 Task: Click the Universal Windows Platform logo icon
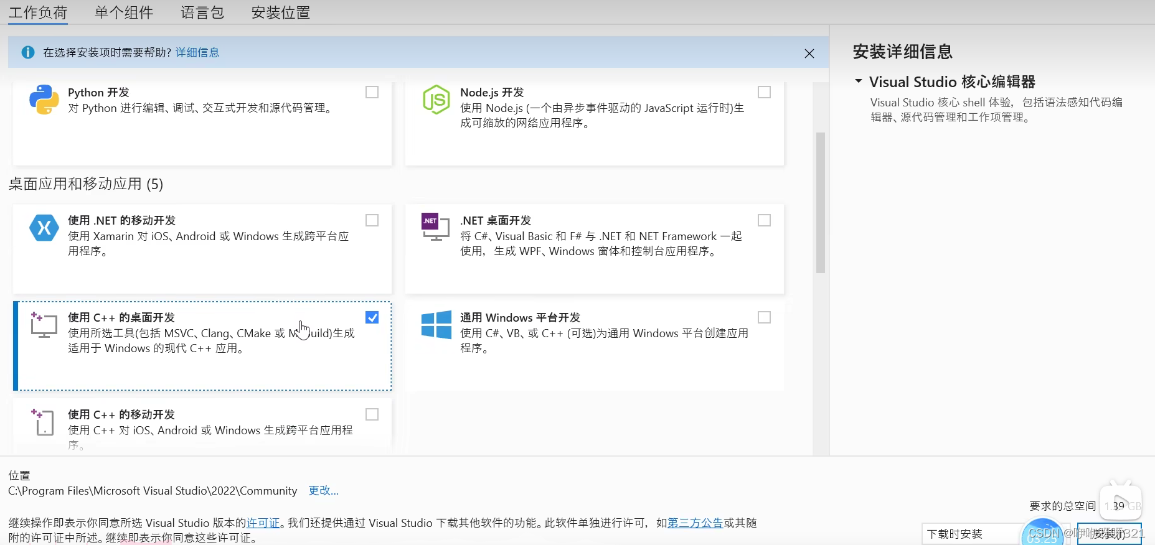tap(436, 325)
